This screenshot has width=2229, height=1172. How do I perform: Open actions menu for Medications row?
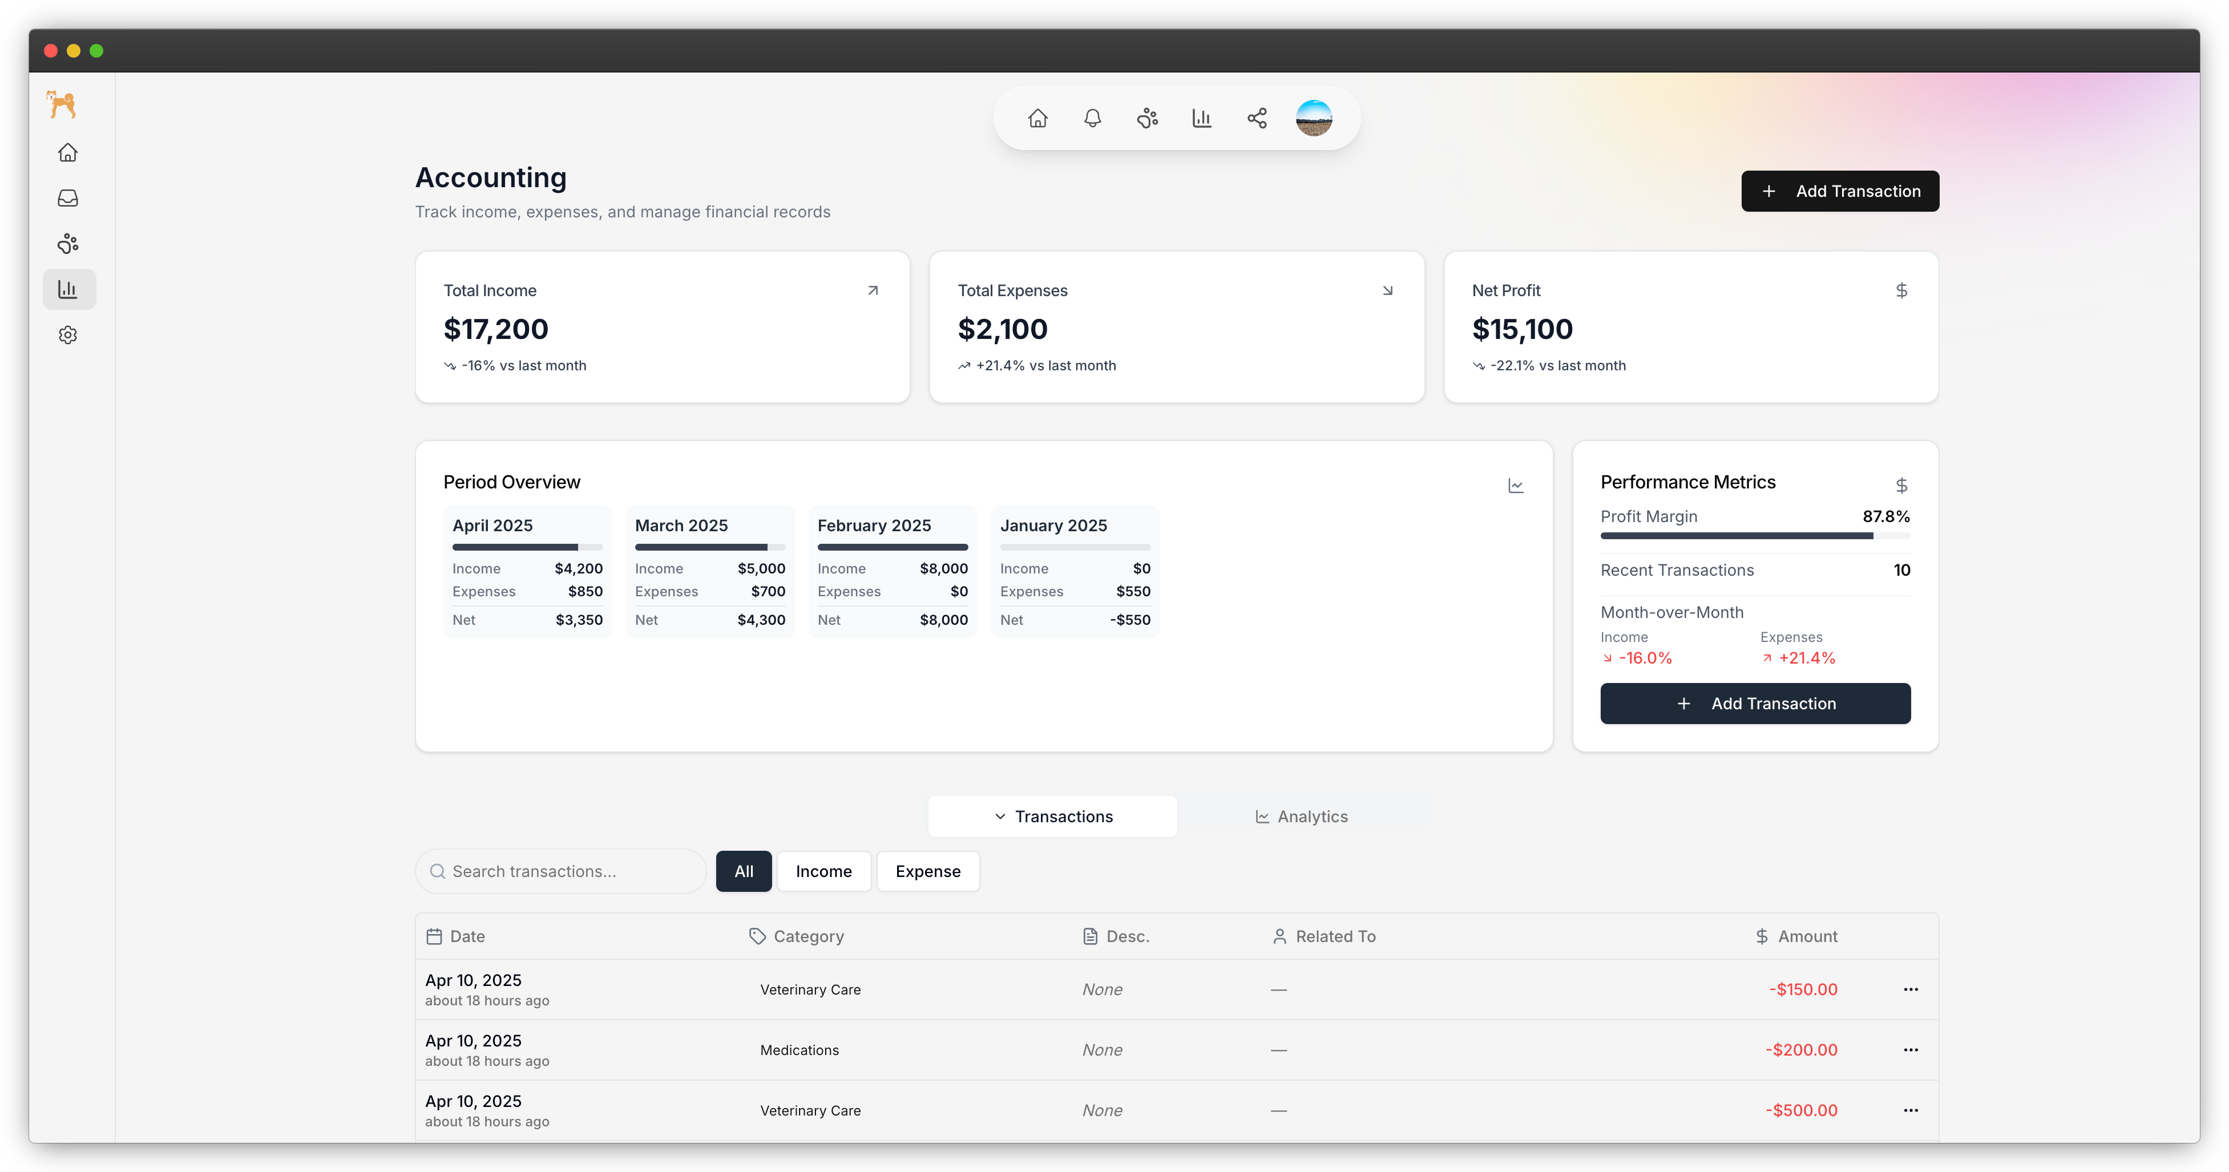pos(1911,1050)
